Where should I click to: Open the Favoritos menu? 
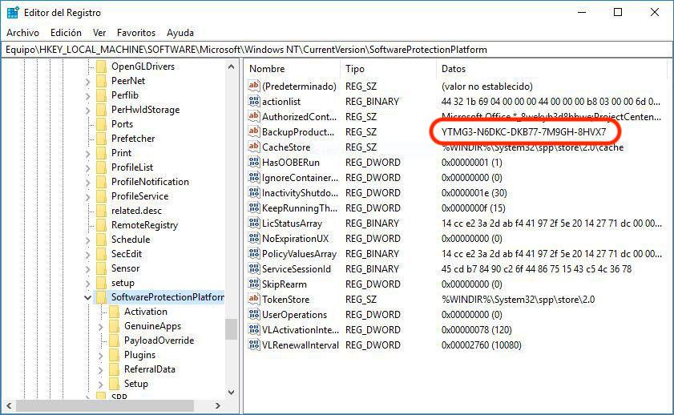click(135, 33)
